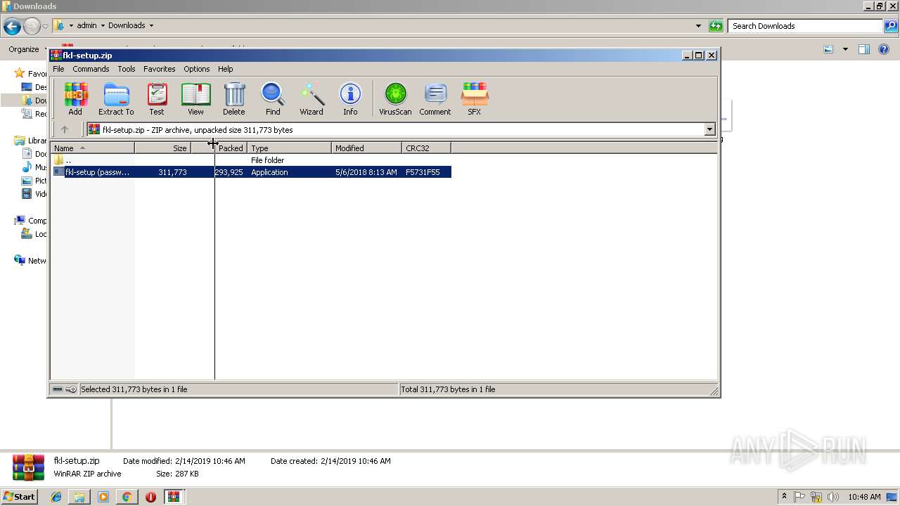Screen dimensions: 900x506
Task: Toggle the Explorer preview pane
Action: 864,49
